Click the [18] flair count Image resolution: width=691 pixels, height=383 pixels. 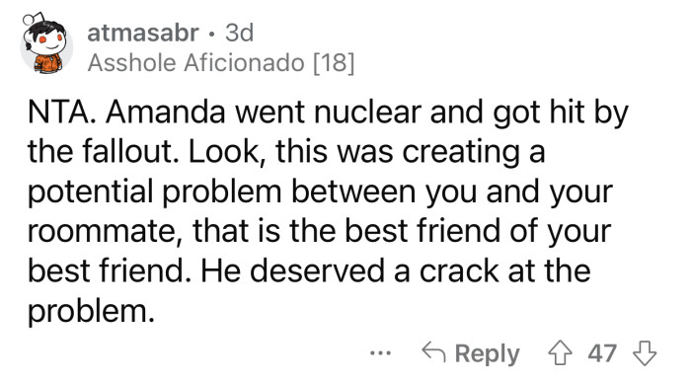point(334,62)
